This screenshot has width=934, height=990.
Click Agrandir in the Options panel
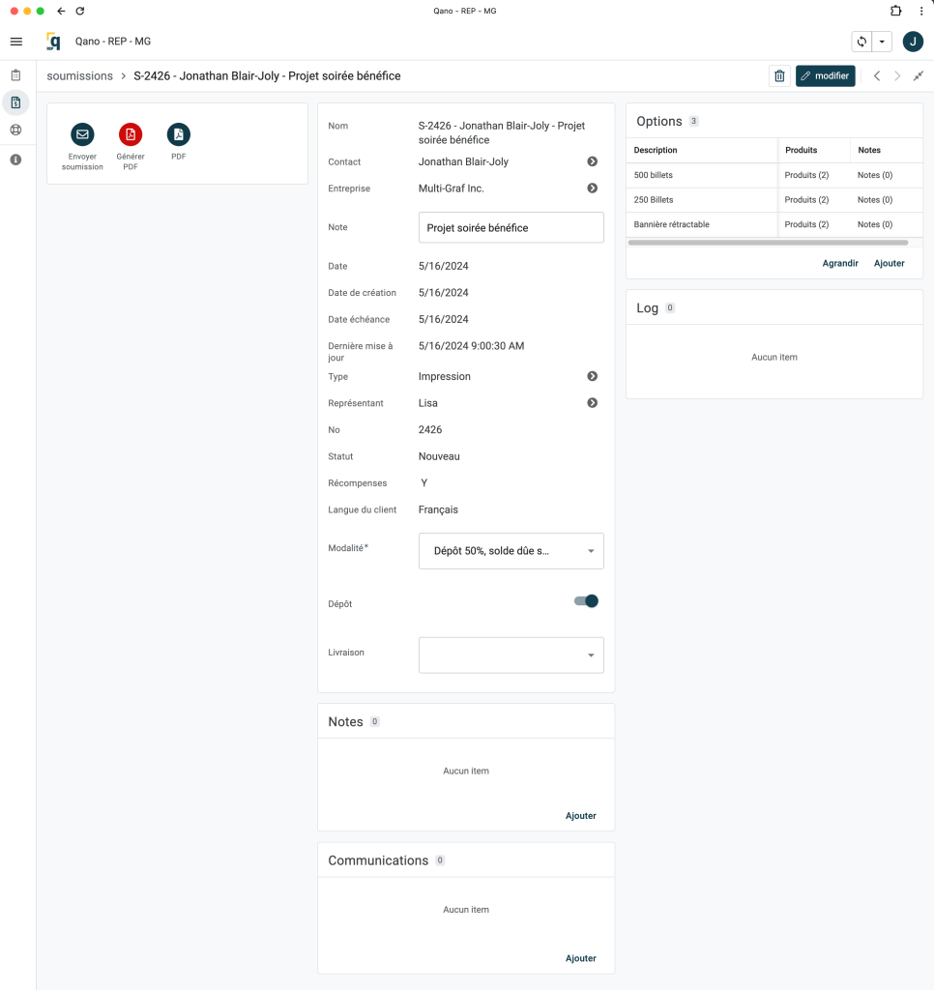pyautogui.click(x=840, y=263)
